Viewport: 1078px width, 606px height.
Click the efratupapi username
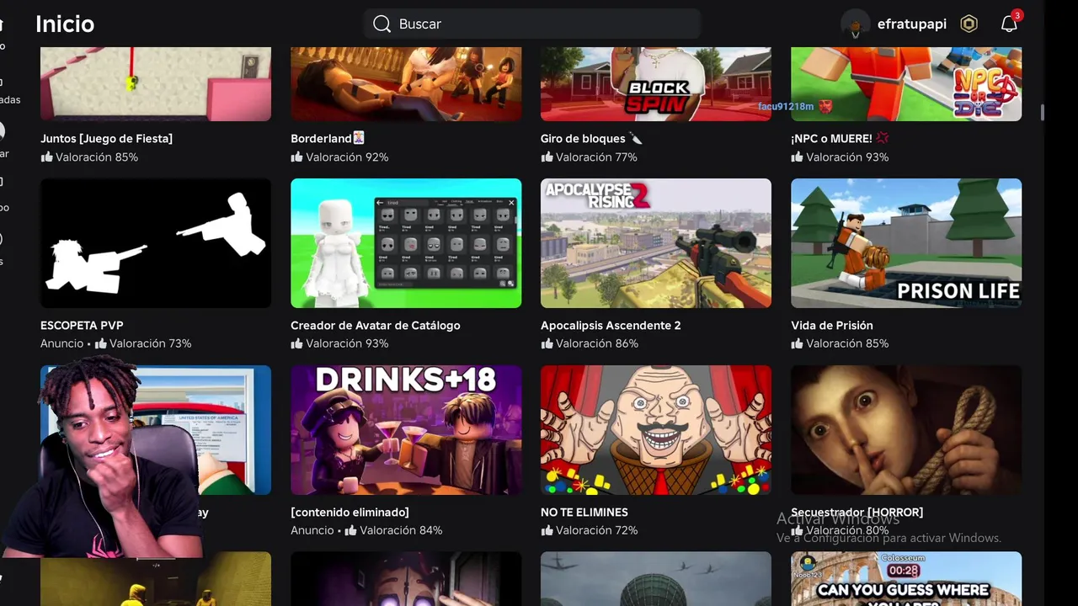[x=912, y=24]
